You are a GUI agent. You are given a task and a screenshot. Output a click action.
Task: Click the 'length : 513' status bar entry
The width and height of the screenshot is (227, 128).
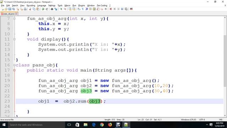(110, 119)
